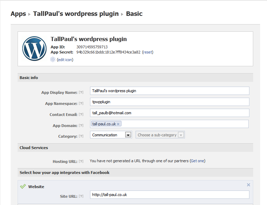The height and width of the screenshot is (205, 267).
Task: Click the green Website checkmark icon
Action: pos(23,186)
